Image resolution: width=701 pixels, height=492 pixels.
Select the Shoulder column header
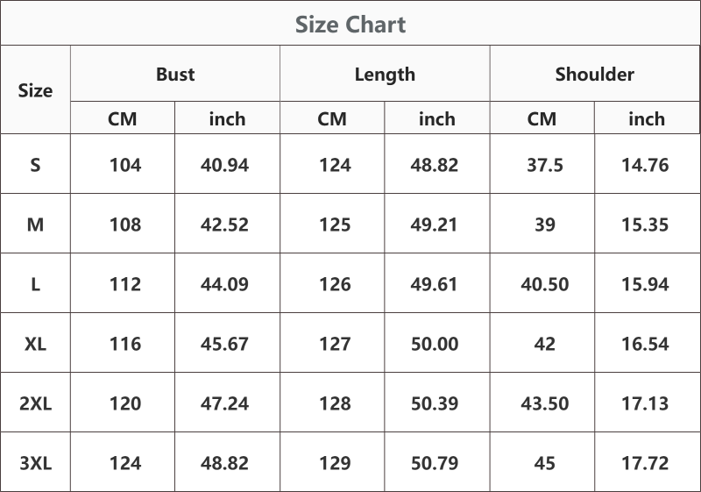(595, 74)
